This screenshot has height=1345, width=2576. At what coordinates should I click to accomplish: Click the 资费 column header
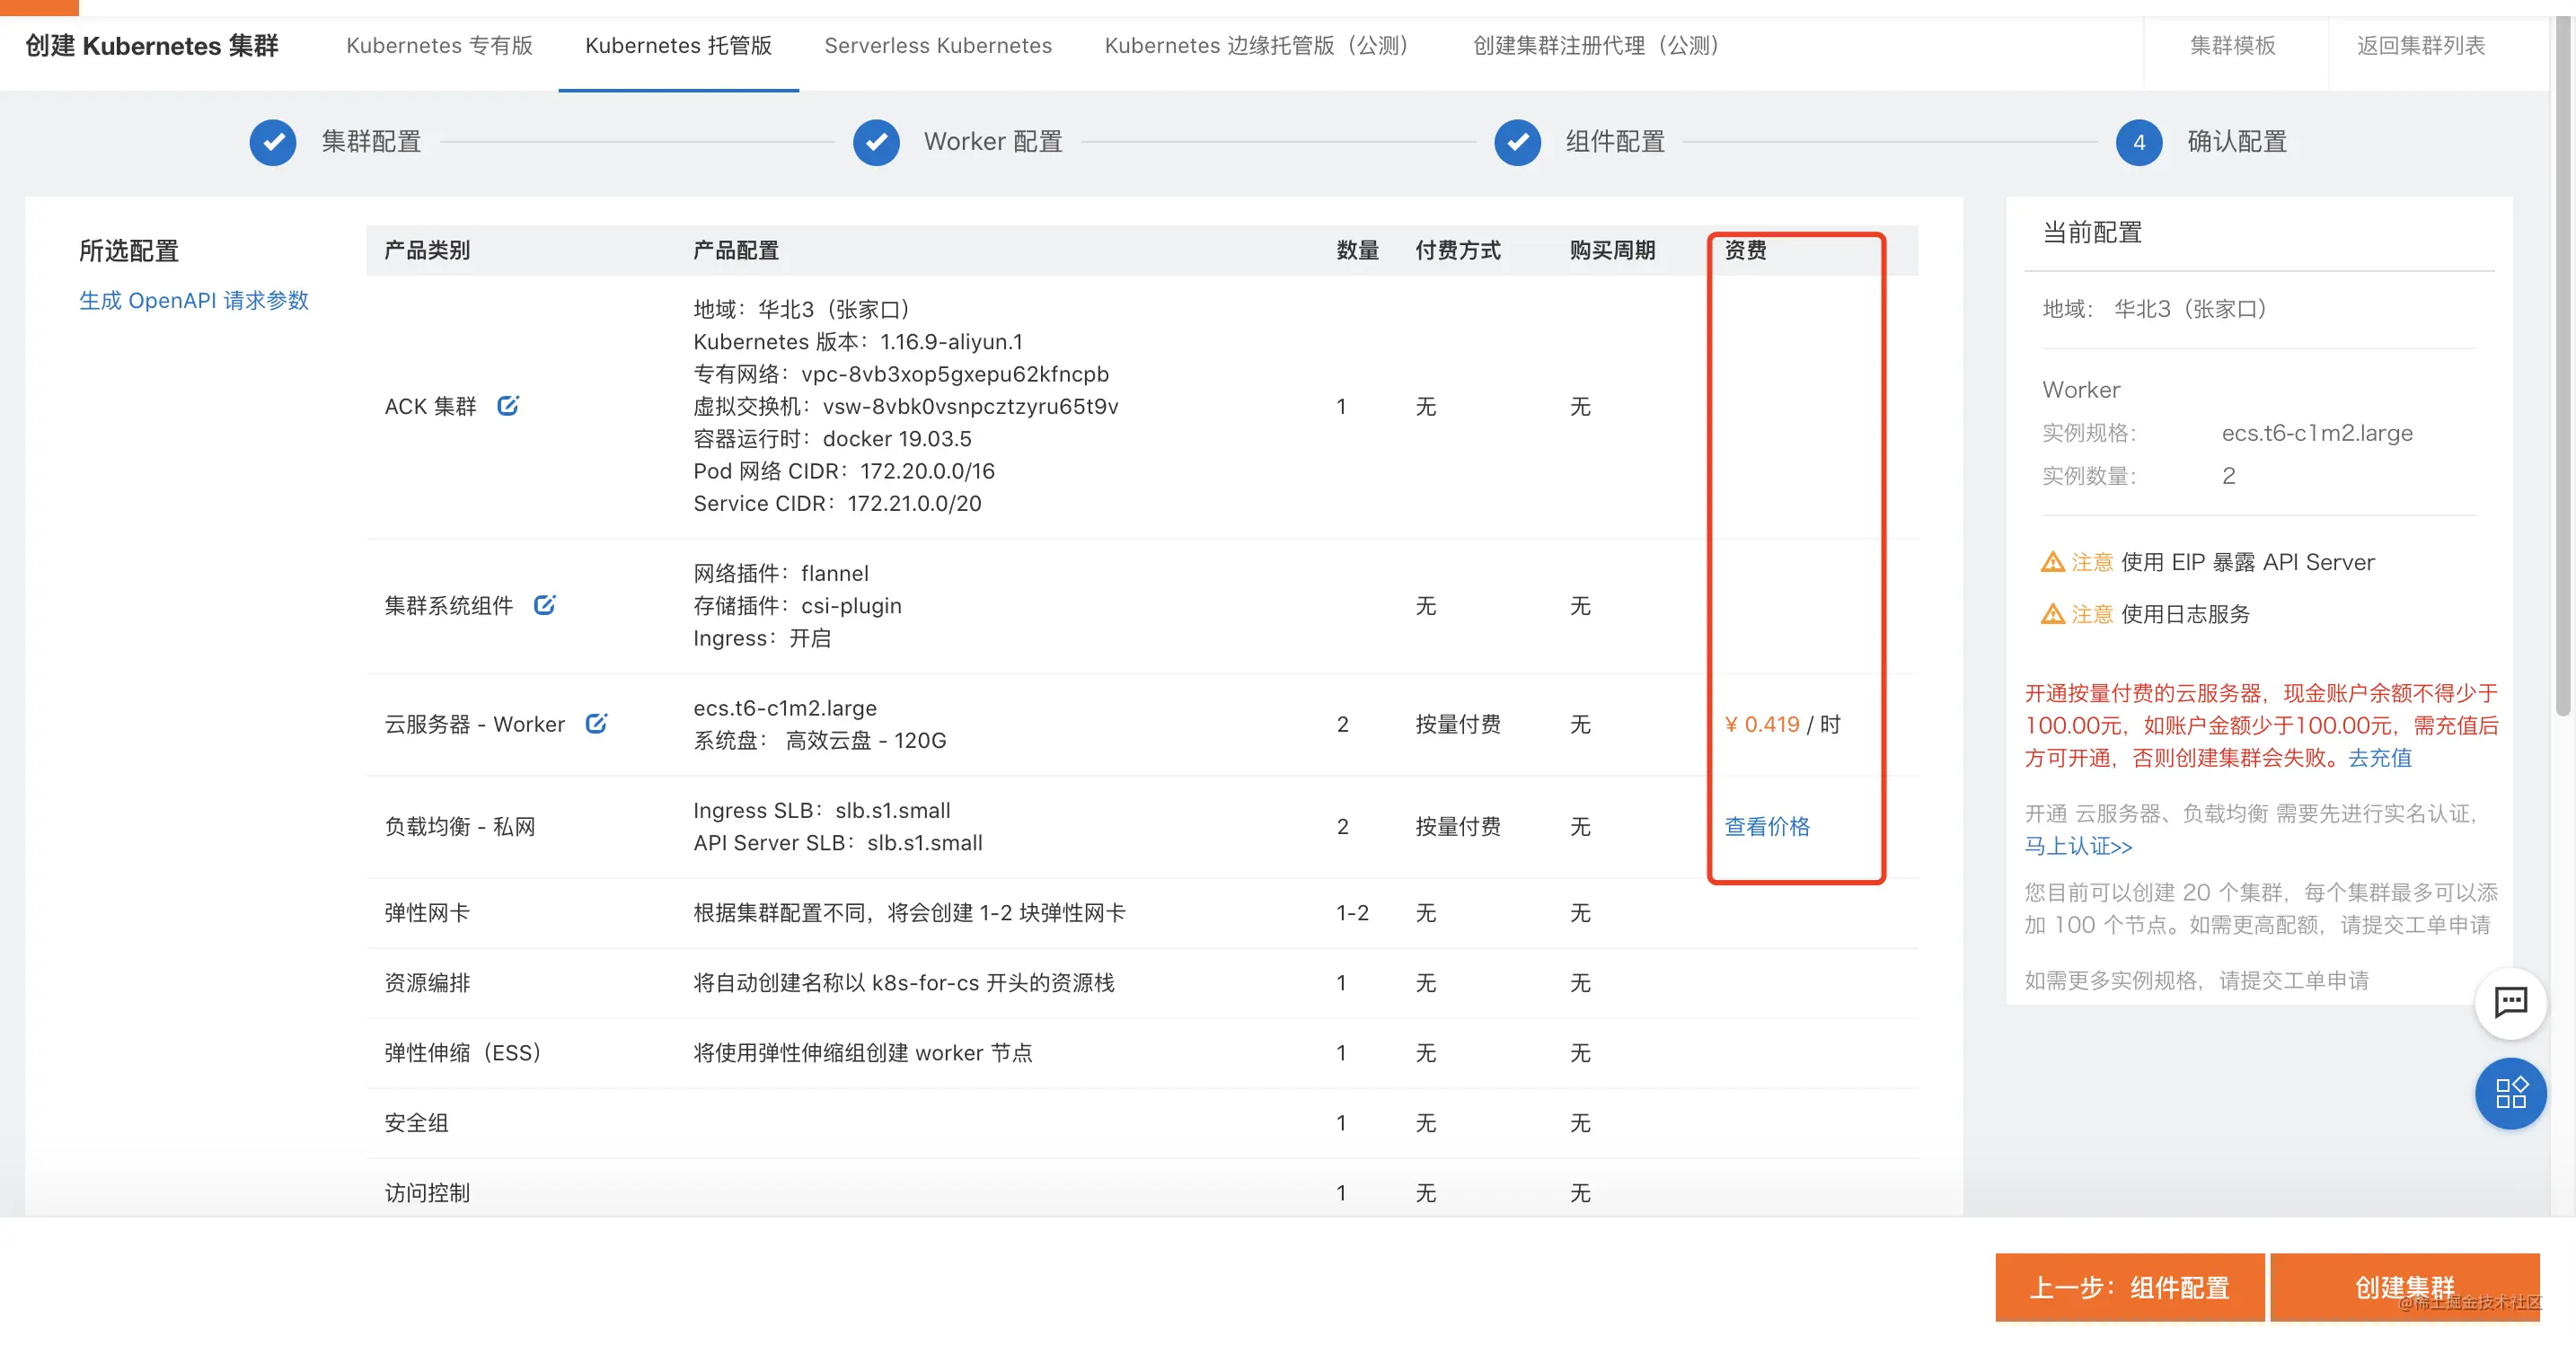[x=1745, y=250]
